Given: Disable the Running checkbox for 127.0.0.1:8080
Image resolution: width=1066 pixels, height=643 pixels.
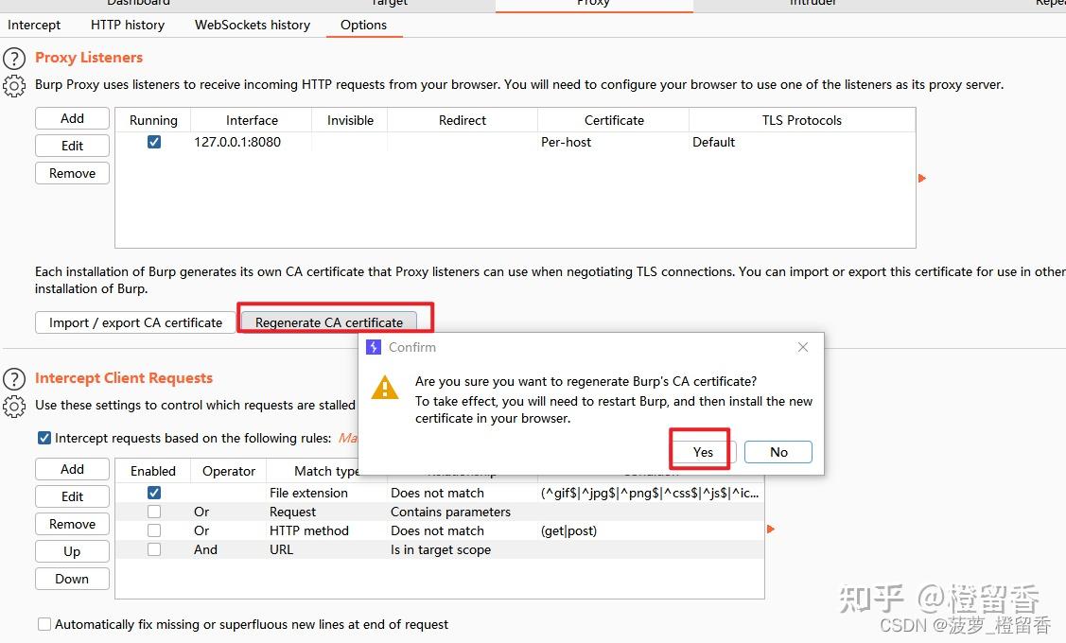Looking at the screenshot, I should click(151, 142).
